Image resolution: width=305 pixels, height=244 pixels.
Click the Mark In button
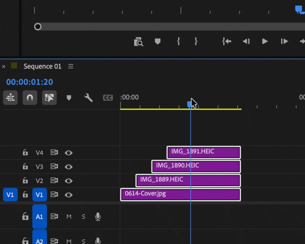(x=178, y=41)
